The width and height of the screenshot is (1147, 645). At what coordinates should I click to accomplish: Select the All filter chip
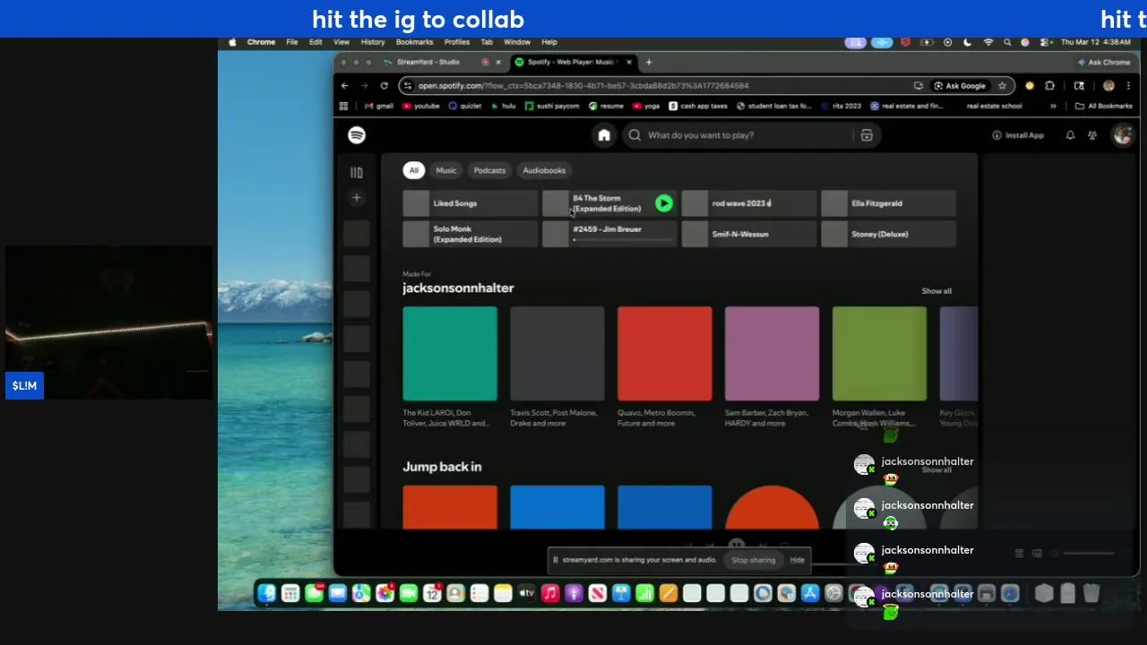(x=414, y=170)
